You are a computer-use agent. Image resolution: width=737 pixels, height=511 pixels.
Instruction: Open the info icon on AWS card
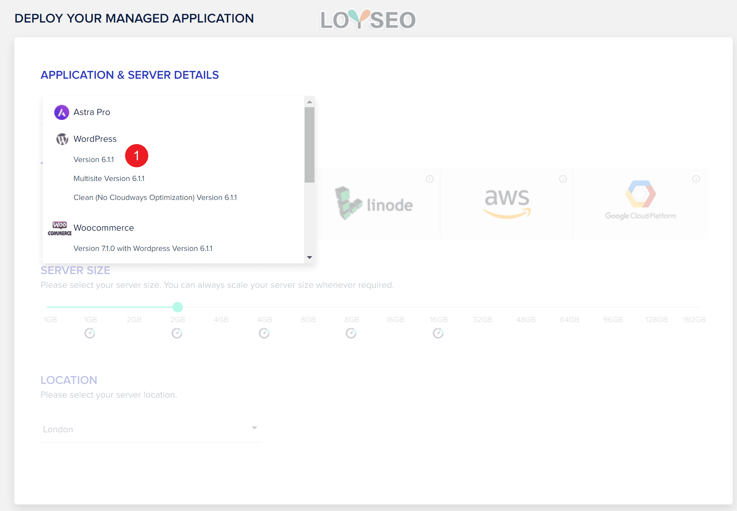(563, 179)
